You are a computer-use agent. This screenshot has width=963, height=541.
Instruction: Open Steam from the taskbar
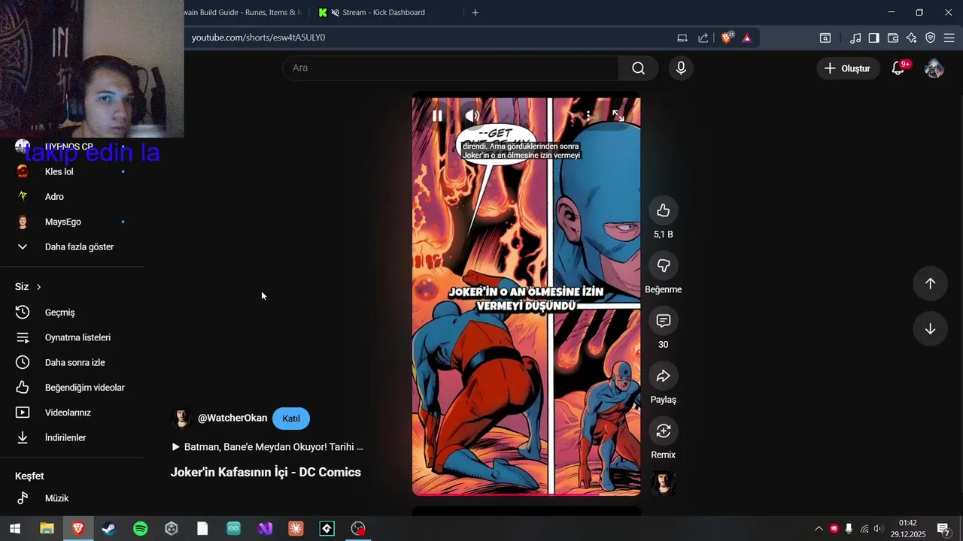(109, 529)
